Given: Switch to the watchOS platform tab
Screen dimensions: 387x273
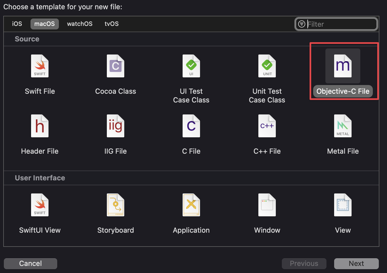Looking at the screenshot, I should click(x=80, y=24).
